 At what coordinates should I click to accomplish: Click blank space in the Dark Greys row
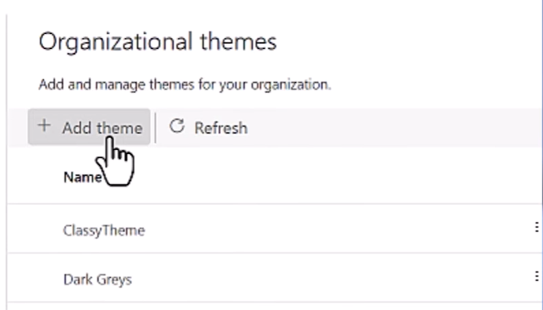(327, 278)
